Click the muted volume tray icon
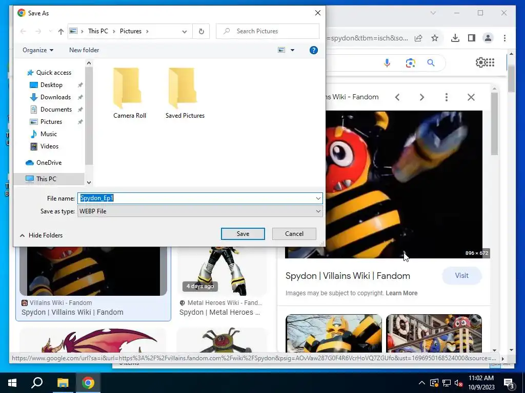525x393 pixels. tap(458, 383)
